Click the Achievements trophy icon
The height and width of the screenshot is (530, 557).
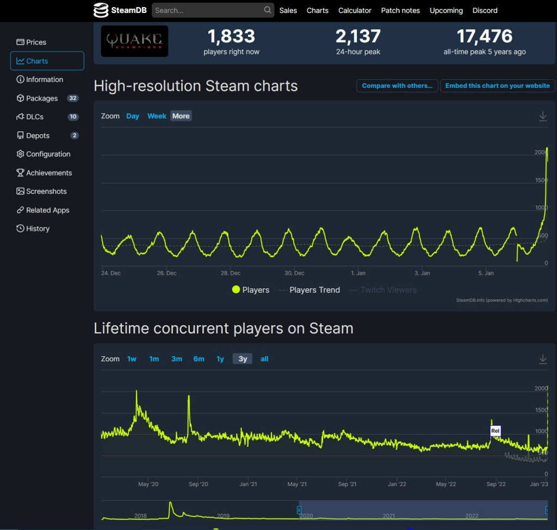(20, 173)
